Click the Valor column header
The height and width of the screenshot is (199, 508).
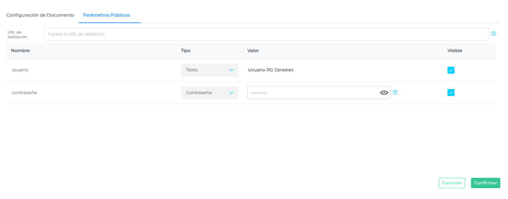click(253, 51)
